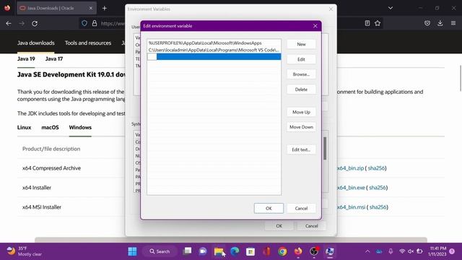Select the Microsoft VS Code path entry
The height and width of the screenshot is (260, 462).
click(x=214, y=50)
